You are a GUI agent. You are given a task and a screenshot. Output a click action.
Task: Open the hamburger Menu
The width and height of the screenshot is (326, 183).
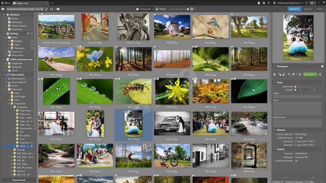click(6, 3)
